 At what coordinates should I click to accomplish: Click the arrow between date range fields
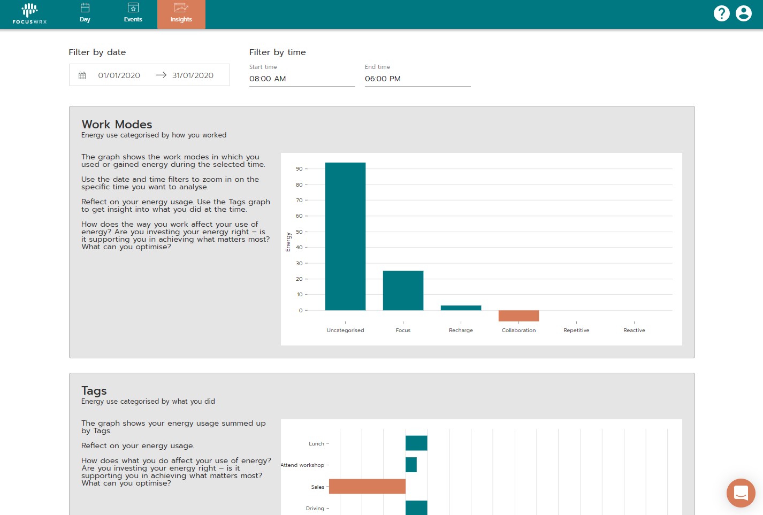(161, 75)
